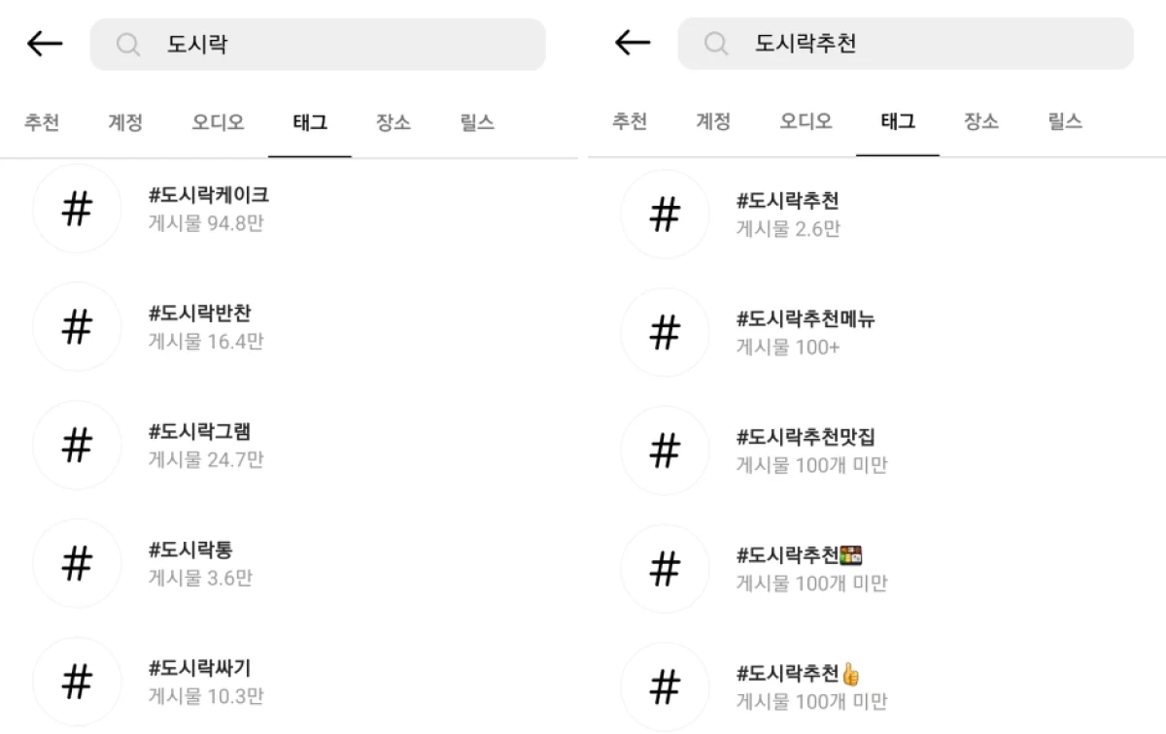
Task: Click the hashtag circle icon beside #도시락추천맛집
Action: click(x=665, y=451)
